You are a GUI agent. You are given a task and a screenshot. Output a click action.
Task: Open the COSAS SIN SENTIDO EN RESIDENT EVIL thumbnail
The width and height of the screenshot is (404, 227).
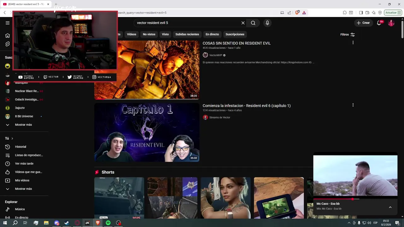point(158,70)
